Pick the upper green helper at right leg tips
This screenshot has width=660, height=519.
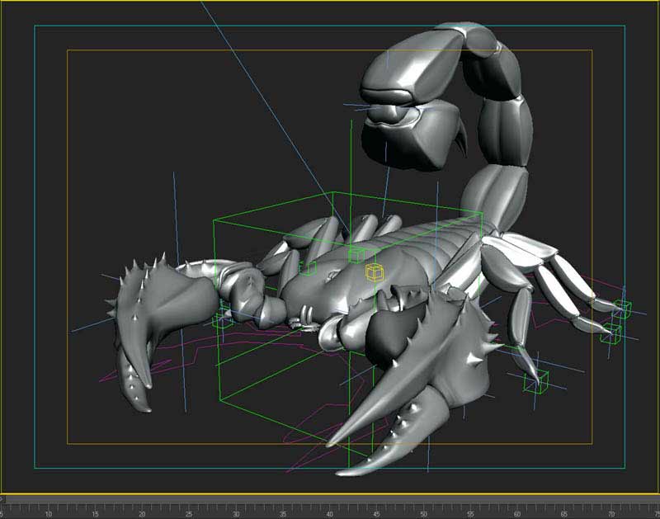tap(621, 309)
